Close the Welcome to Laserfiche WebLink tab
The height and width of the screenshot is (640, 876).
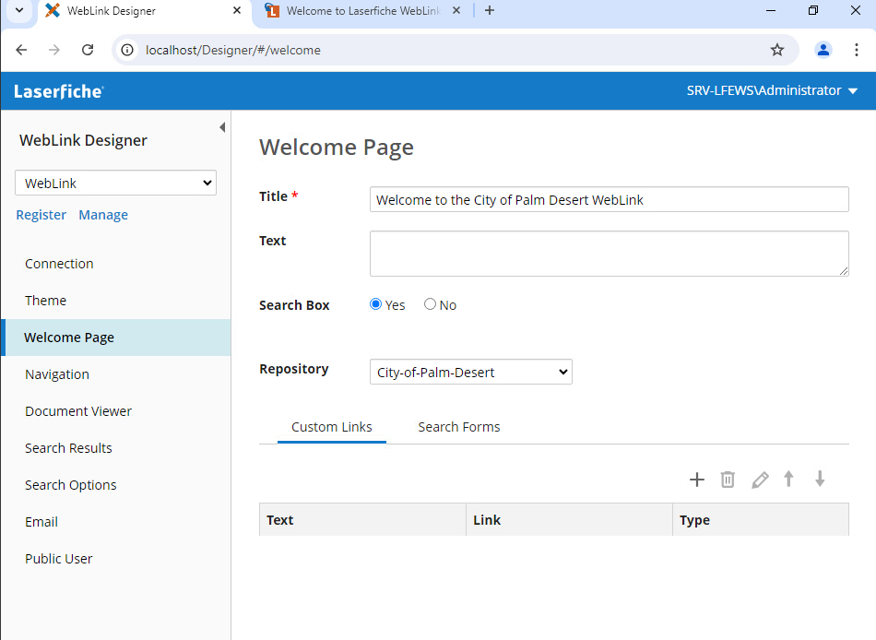[456, 10]
